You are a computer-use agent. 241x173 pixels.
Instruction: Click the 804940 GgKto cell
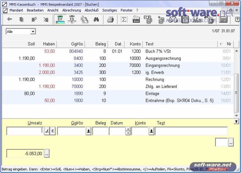pyautogui.click(x=76, y=51)
